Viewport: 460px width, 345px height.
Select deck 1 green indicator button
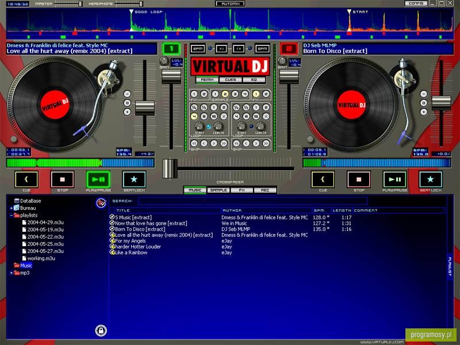[x=171, y=49]
